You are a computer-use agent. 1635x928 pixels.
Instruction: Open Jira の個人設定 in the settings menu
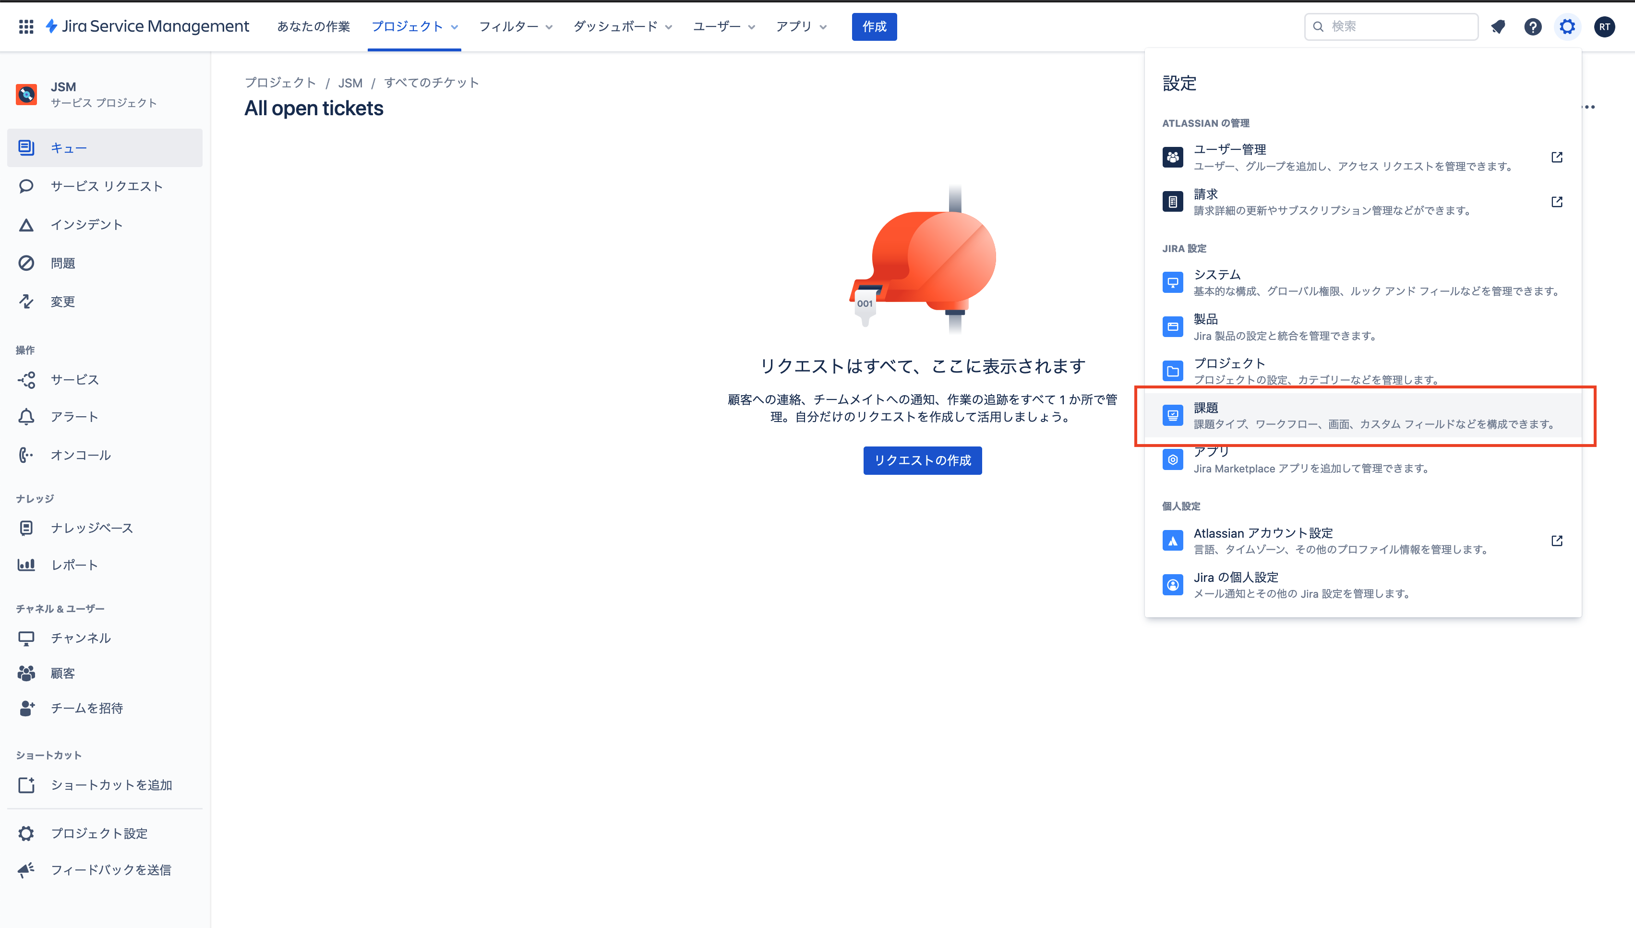point(1363,585)
